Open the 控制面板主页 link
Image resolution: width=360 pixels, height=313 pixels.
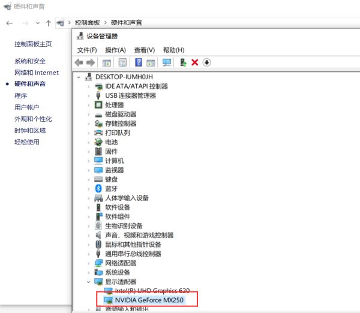click(33, 44)
